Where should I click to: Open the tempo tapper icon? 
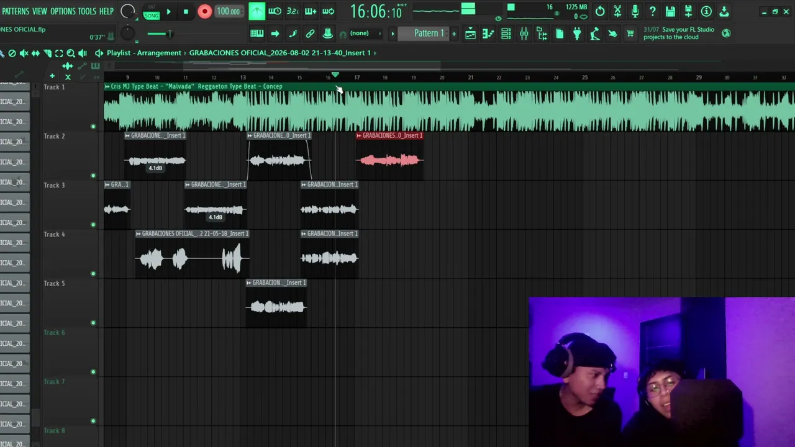point(595,34)
